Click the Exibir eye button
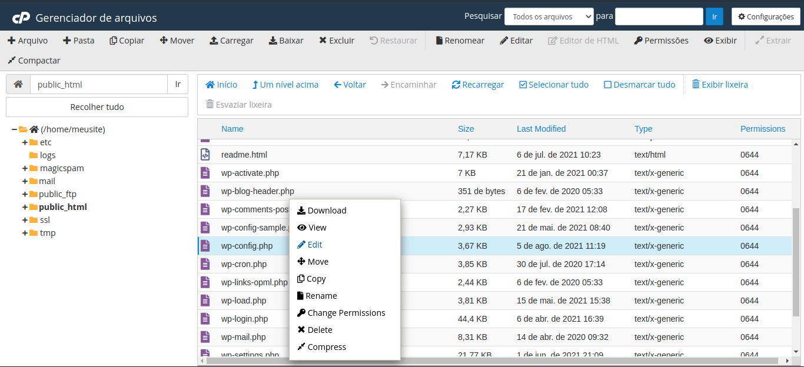 [x=720, y=41]
